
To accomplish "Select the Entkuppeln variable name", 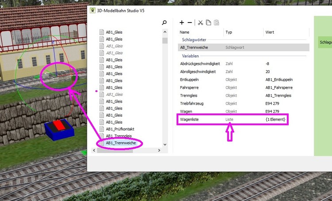I will tap(189, 80).
